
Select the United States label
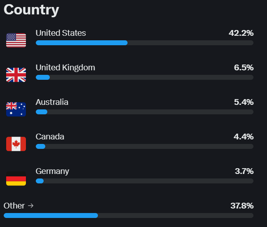click(x=61, y=33)
